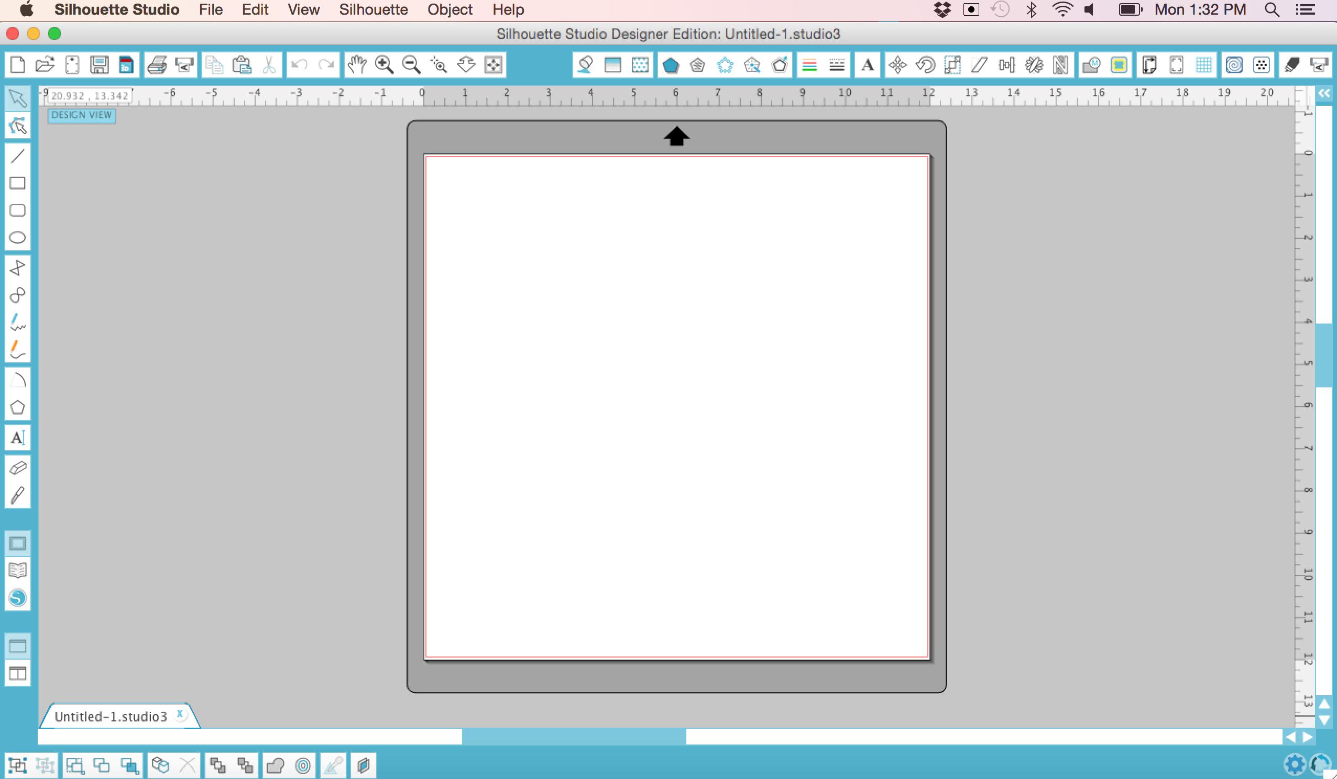Click the horizontal scrollbar thumb
Viewport: 1337px width, 779px height.
(574, 736)
